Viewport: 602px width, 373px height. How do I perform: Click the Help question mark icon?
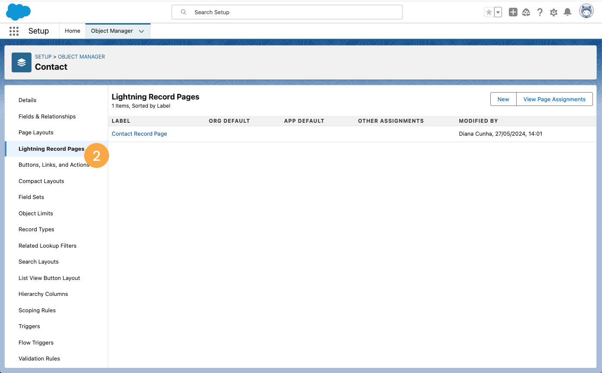540,12
